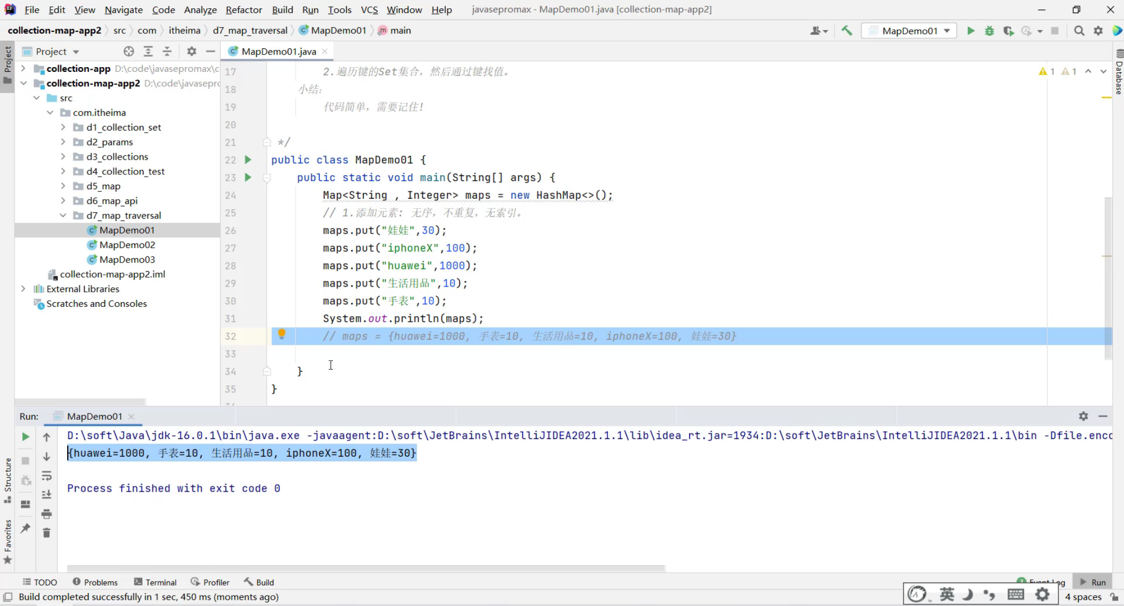
Task: Click the green Run button in top toolbar
Action: 971,31
